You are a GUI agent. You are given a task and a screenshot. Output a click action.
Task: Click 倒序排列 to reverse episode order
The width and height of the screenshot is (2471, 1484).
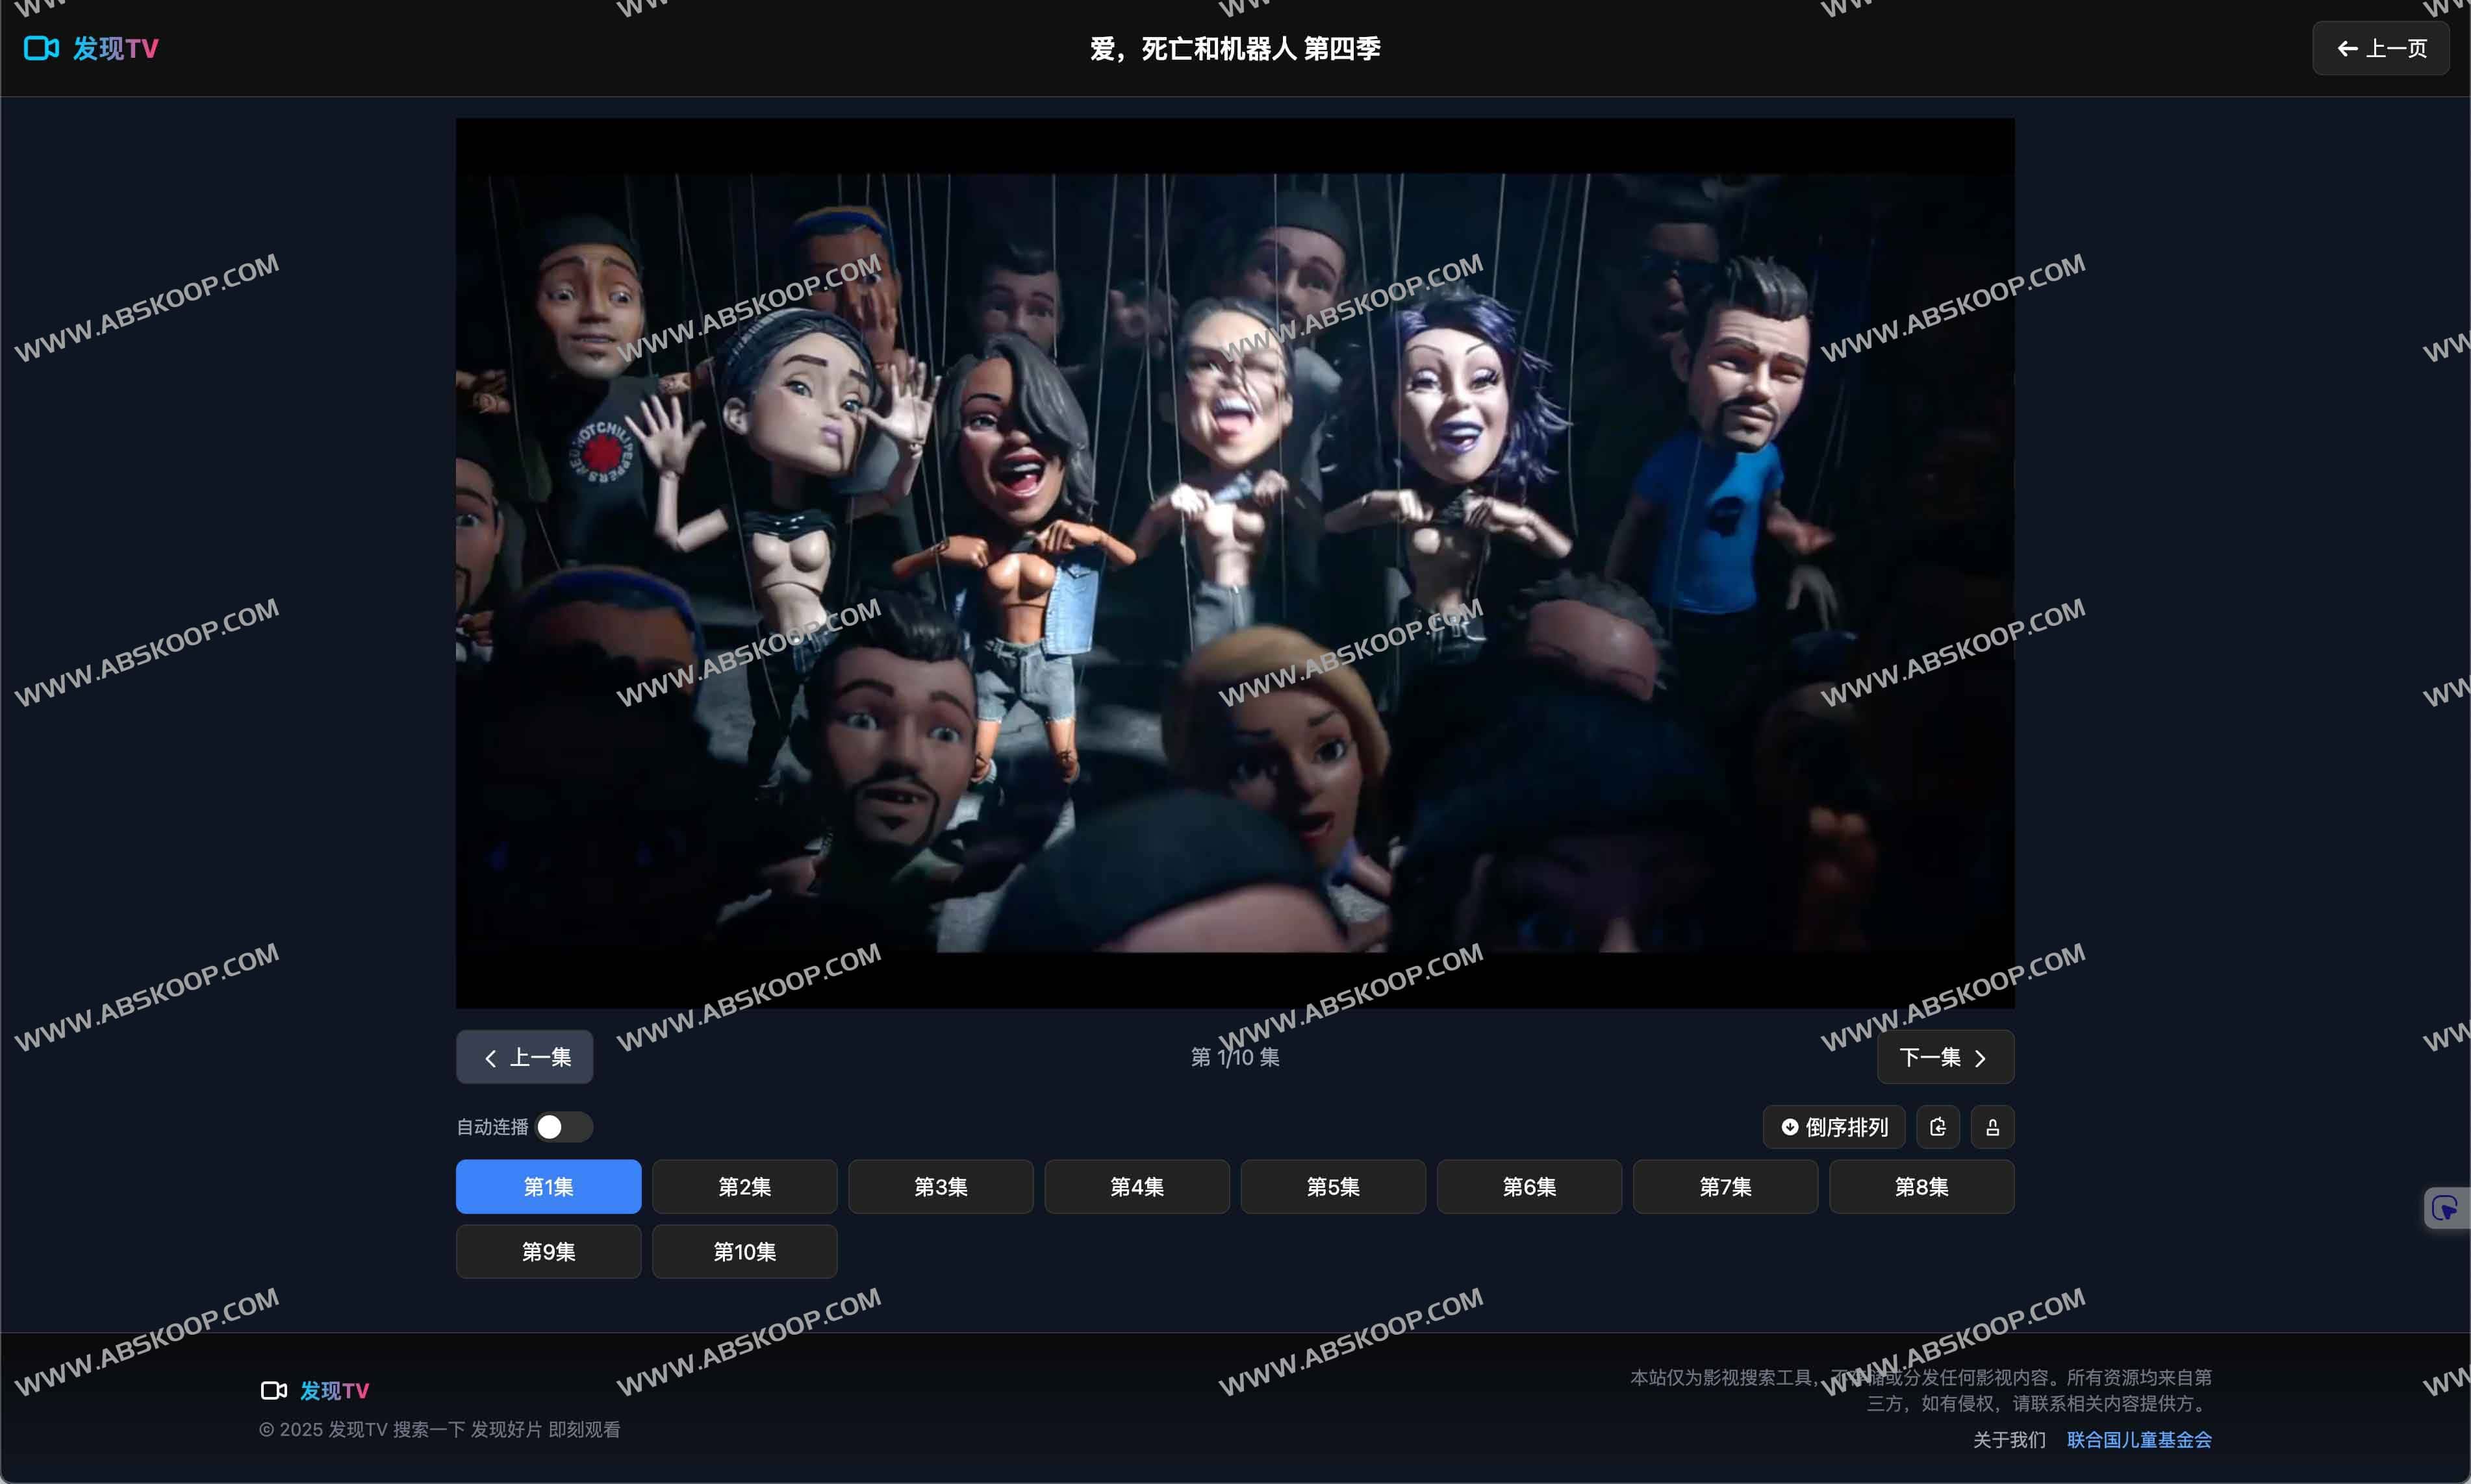pyautogui.click(x=1835, y=1127)
